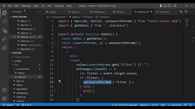Open the Run and Debug view
This screenshot has height=109, width=195.
click(4, 39)
